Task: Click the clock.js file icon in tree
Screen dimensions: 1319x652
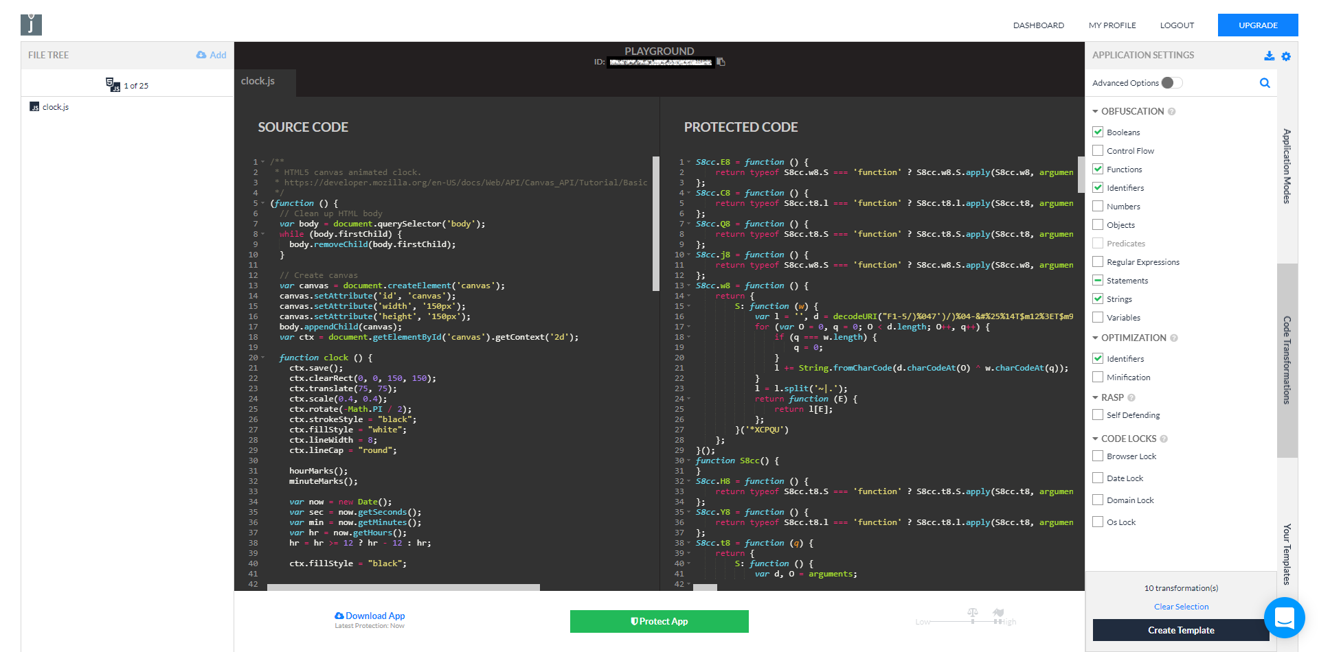Action: click(x=34, y=107)
